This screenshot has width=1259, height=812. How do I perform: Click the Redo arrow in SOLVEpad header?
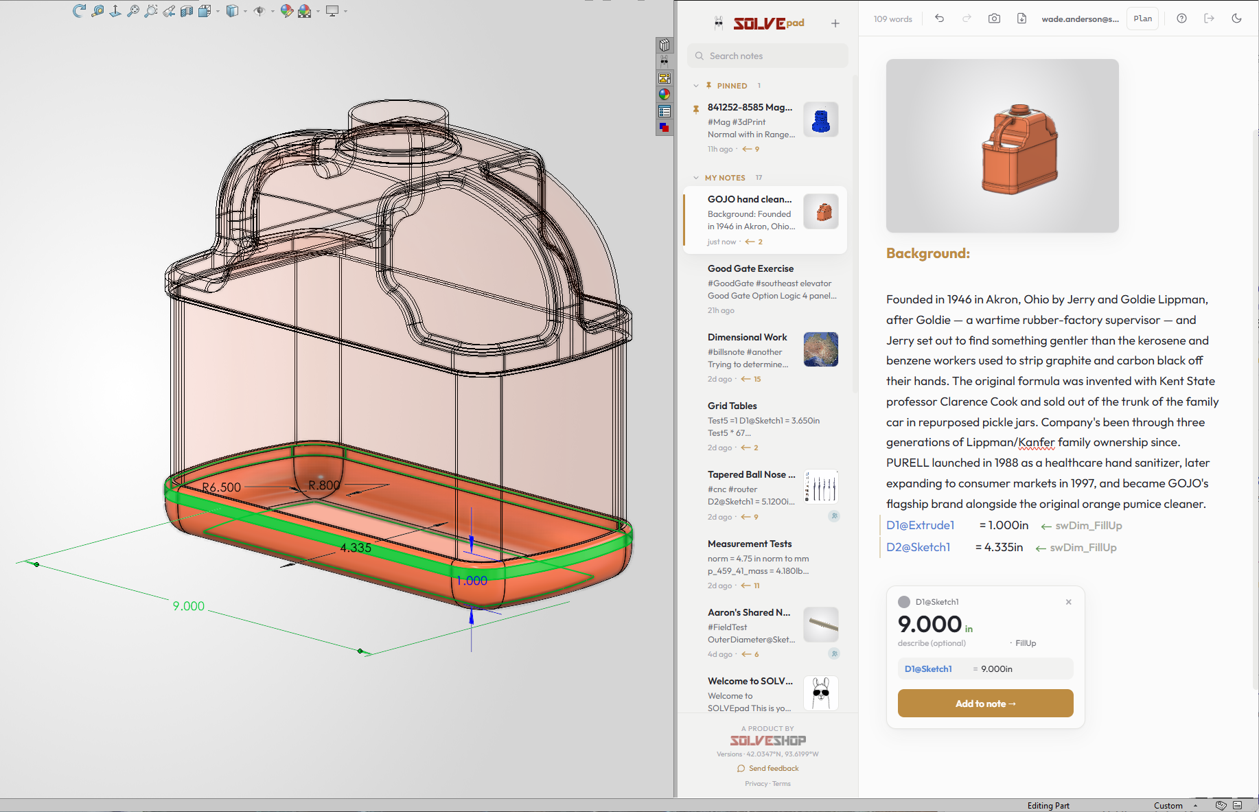click(x=967, y=19)
